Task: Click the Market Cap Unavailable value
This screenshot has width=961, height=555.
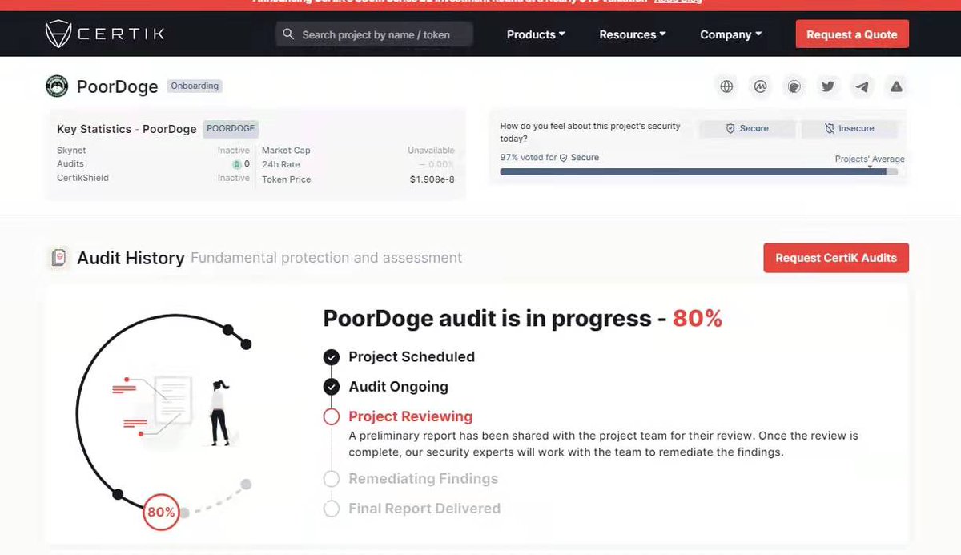Action: click(x=431, y=151)
